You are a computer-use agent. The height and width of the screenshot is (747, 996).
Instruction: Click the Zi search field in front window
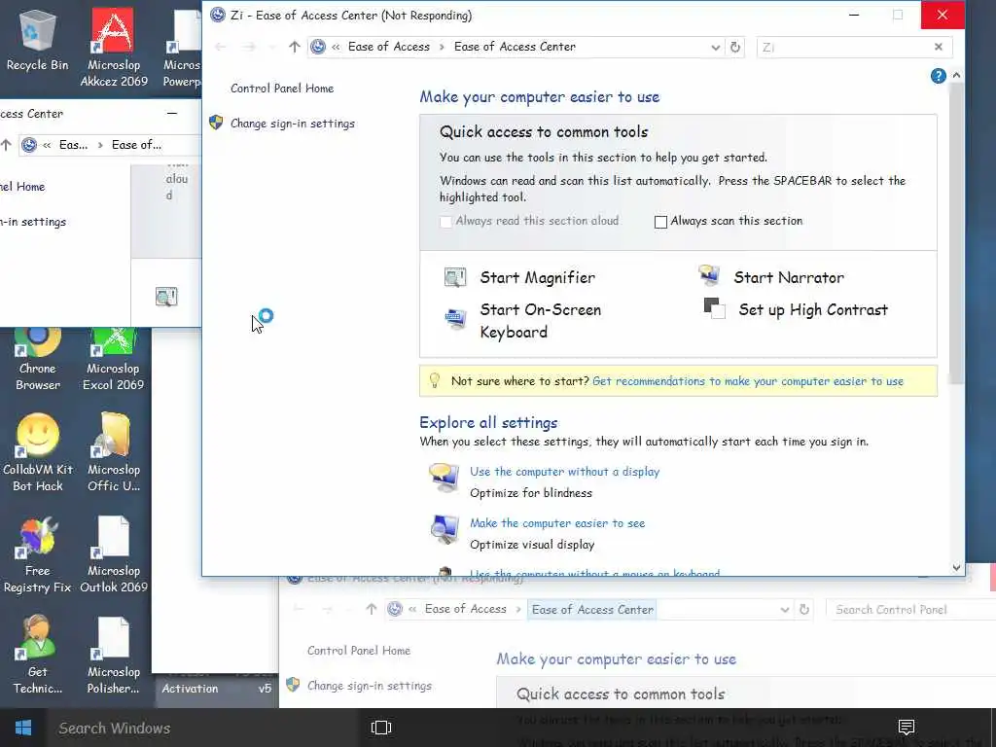tap(845, 47)
